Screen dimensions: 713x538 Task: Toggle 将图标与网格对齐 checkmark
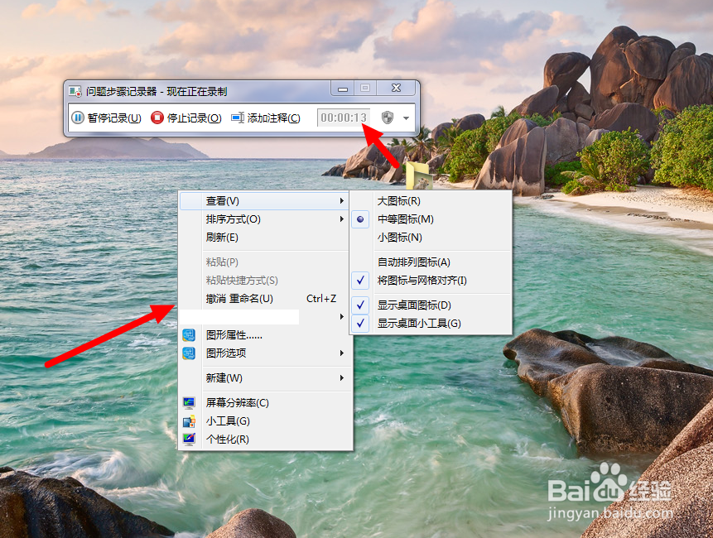point(360,281)
